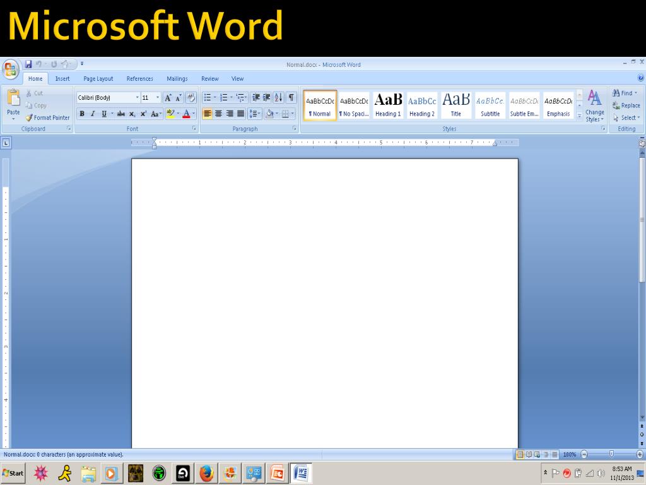Switch to PowerPoint on the taskbar
The width and height of the screenshot is (646, 485).
pyautogui.click(x=278, y=473)
